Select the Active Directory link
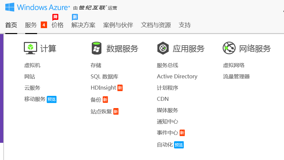Image resolution: width=284 pixels, height=160 pixels. 177,76
